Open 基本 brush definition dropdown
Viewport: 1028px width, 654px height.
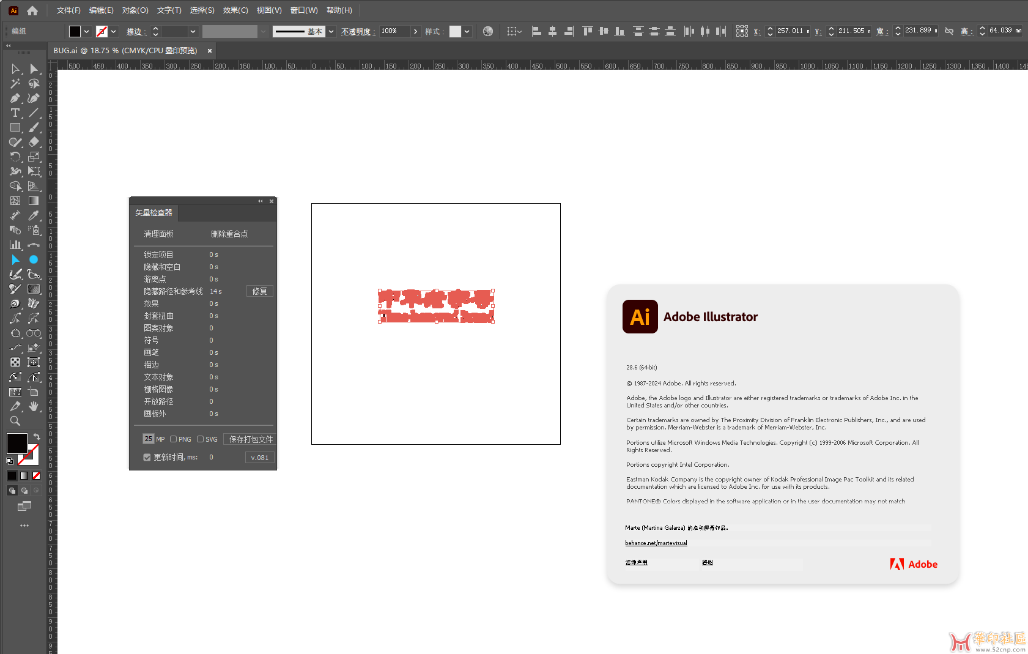(x=331, y=31)
